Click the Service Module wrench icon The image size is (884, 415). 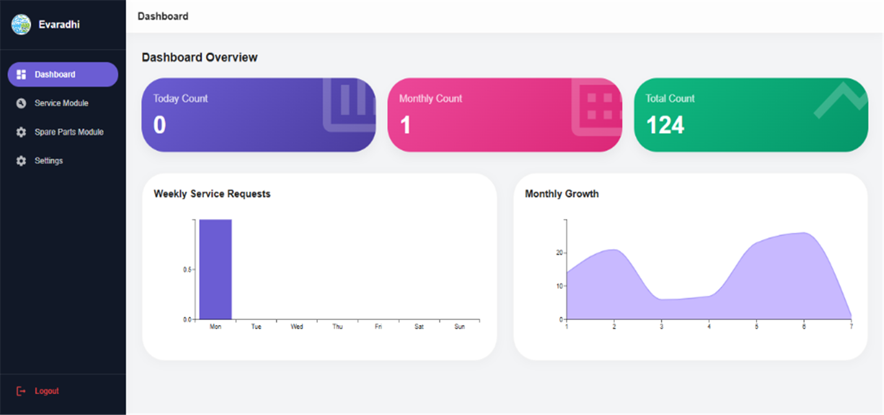pyautogui.click(x=21, y=103)
